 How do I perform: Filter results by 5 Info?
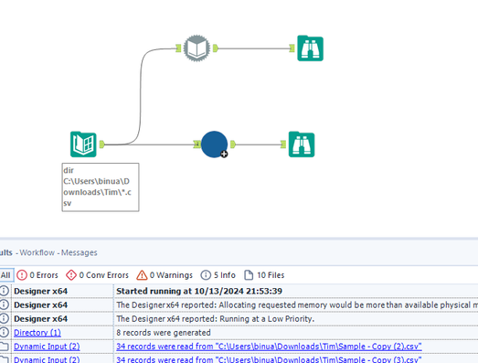(218, 275)
